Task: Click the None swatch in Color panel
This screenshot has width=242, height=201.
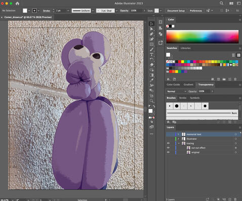Action: (168, 26)
